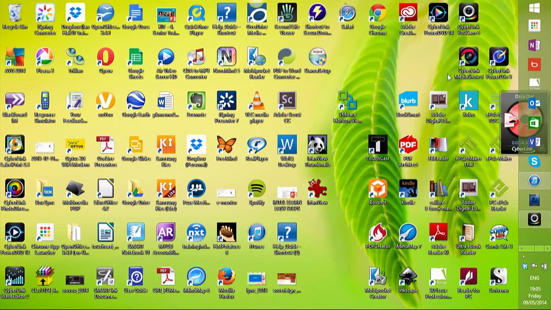Open the Recycle Bin desktop icon
Screen dimensions: 551x310
(x=15, y=13)
